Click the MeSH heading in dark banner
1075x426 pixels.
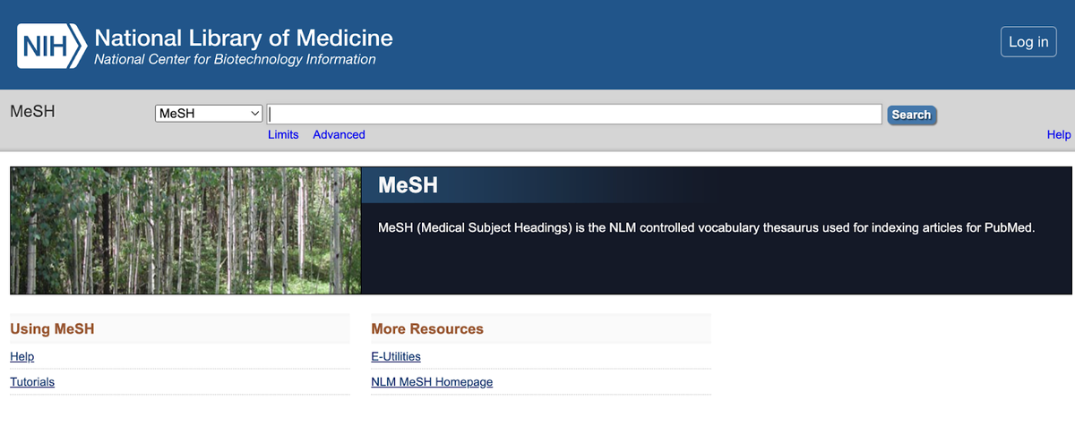[x=408, y=186]
